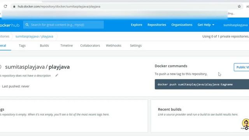Click the browser address bar URL

[x=59, y=7]
